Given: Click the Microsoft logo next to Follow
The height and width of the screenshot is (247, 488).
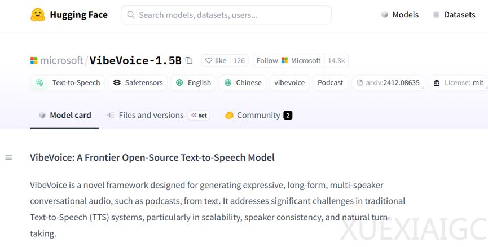Looking at the screenshot, I should [x=284, y=60].
